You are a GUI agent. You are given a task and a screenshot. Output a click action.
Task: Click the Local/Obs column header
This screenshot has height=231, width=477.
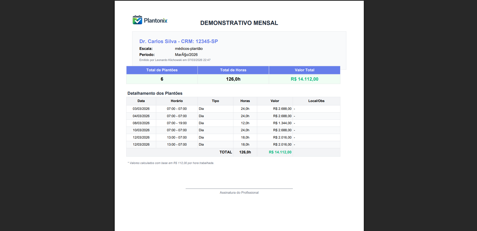click(x=316, y=101)
